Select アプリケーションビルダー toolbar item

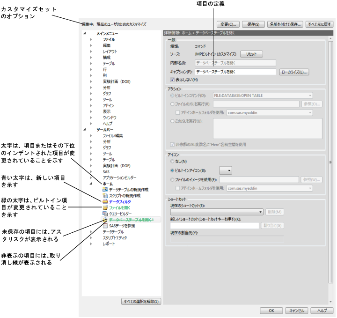pyautogui.click(x=119, y=178)
